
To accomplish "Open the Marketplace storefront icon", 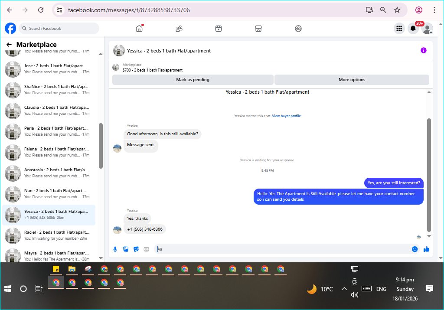I will pyautogui.click(x=258, y=29).
